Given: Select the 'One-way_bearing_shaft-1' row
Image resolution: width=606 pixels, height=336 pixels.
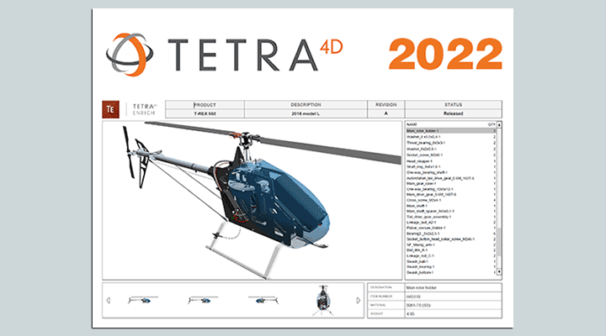Looking at the screenshot, I should pyautogui.click(x=450, y=172).
